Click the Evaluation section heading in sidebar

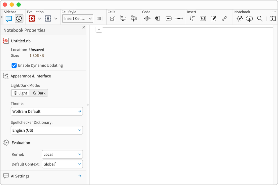point(21,143)
